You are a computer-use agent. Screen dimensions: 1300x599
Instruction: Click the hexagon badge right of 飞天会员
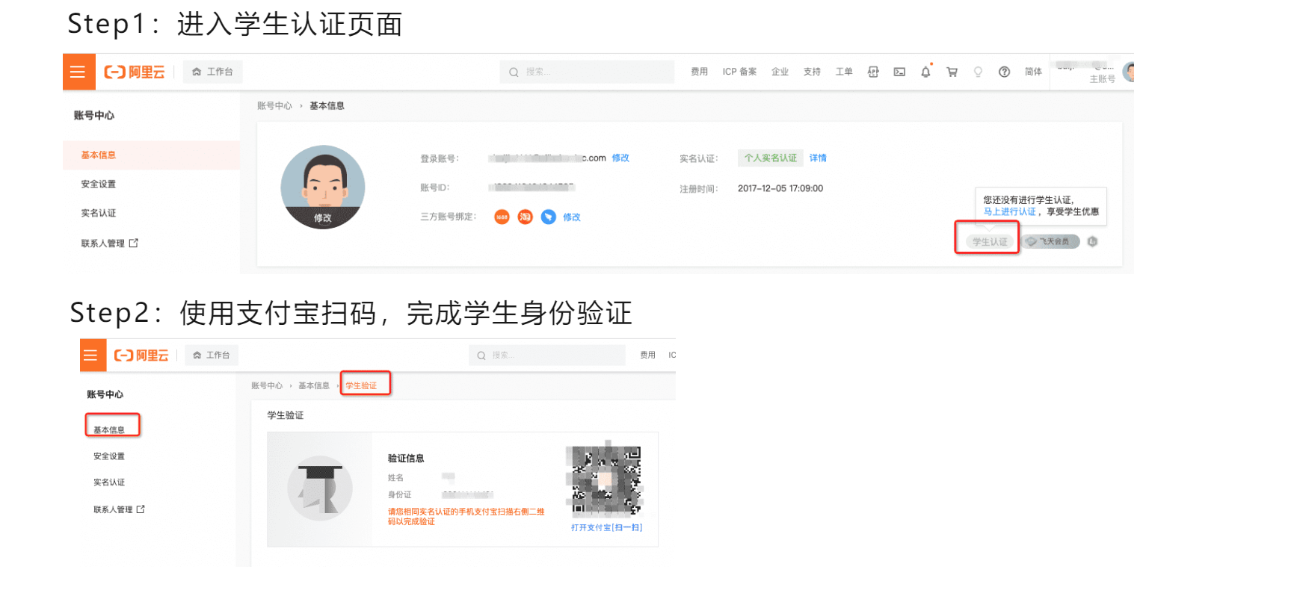(x=1092, y=242)
